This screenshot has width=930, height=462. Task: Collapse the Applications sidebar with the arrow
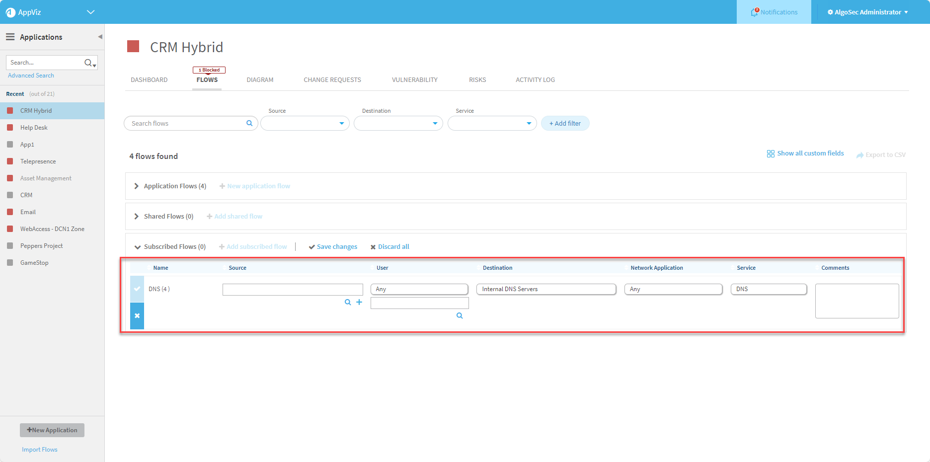[x=100, y=37]
